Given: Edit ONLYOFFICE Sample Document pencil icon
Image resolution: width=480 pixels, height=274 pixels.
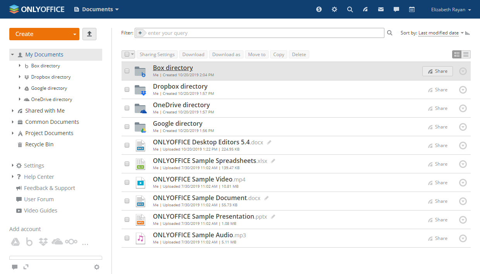Looking at the screenshot, I should [266, 198].
